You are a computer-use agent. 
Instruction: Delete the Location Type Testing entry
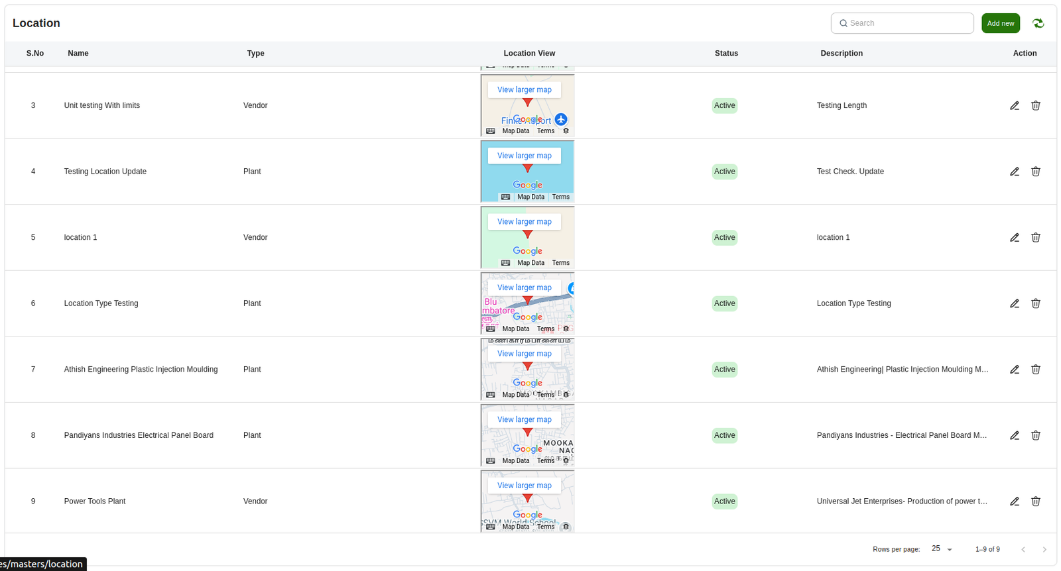coord(1035,303)
